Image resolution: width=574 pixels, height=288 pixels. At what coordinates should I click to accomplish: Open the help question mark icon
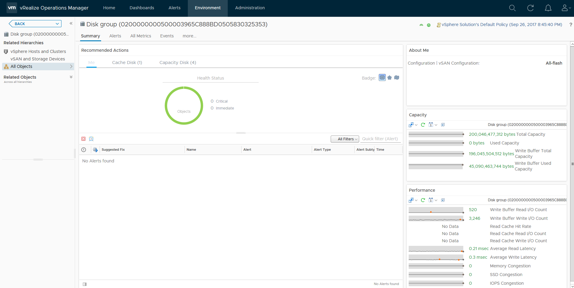coord(571,25)
